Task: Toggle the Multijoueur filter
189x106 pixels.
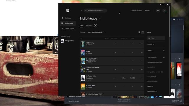Action: click(x=152, y=92)
